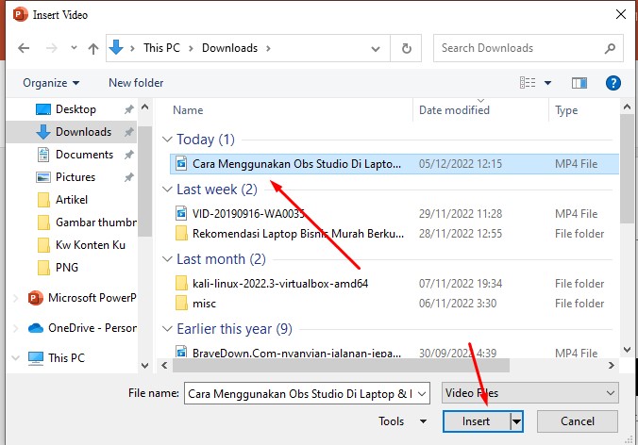Open the PNG folder in sidebar

67,268
